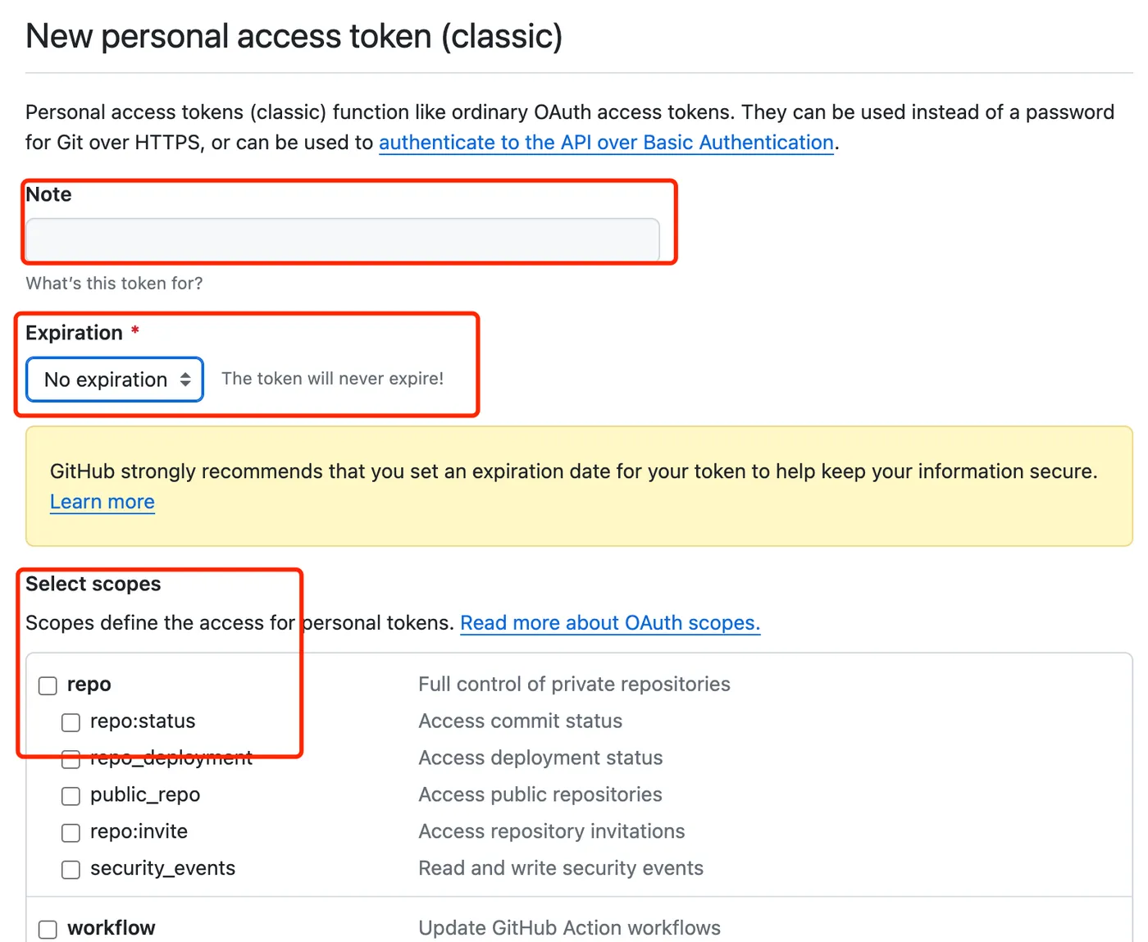1148x942 pixels.
Task: Click the "What's this token for?" hint
Action: [x=114, y=284]
